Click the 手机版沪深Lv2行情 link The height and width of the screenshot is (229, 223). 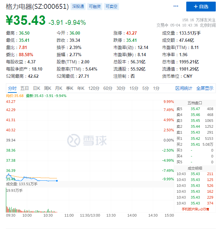pyautogui.click(x=195, y=209)
